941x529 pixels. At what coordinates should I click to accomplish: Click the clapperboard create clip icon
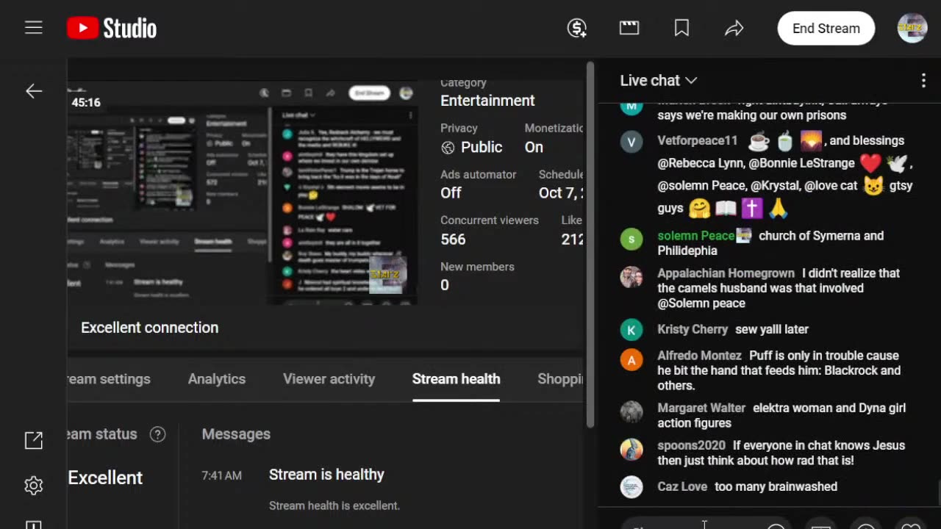pyautogui.click(x=629, y=28)
